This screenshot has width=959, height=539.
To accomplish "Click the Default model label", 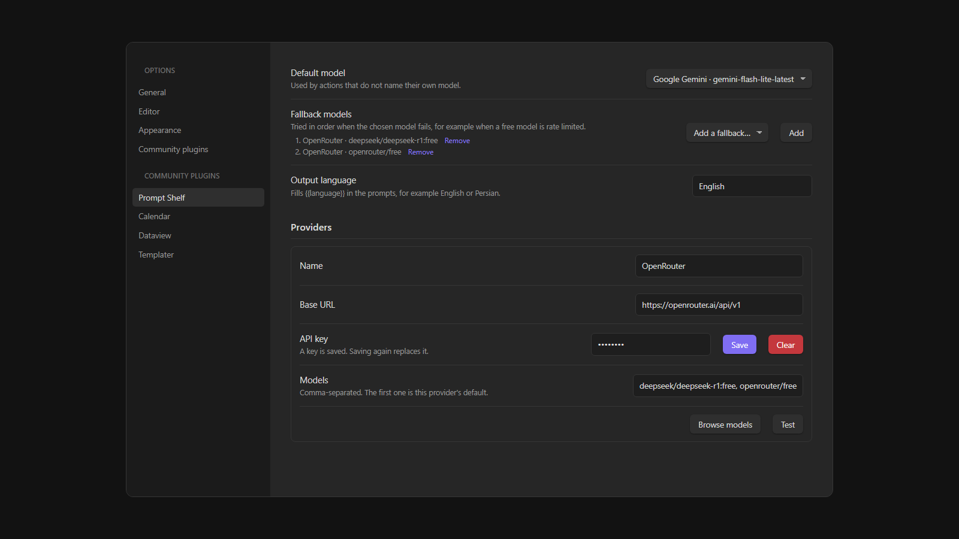I will click(x=318, y=73).
